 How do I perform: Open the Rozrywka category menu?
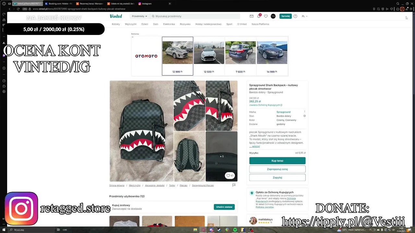[185, 24]
